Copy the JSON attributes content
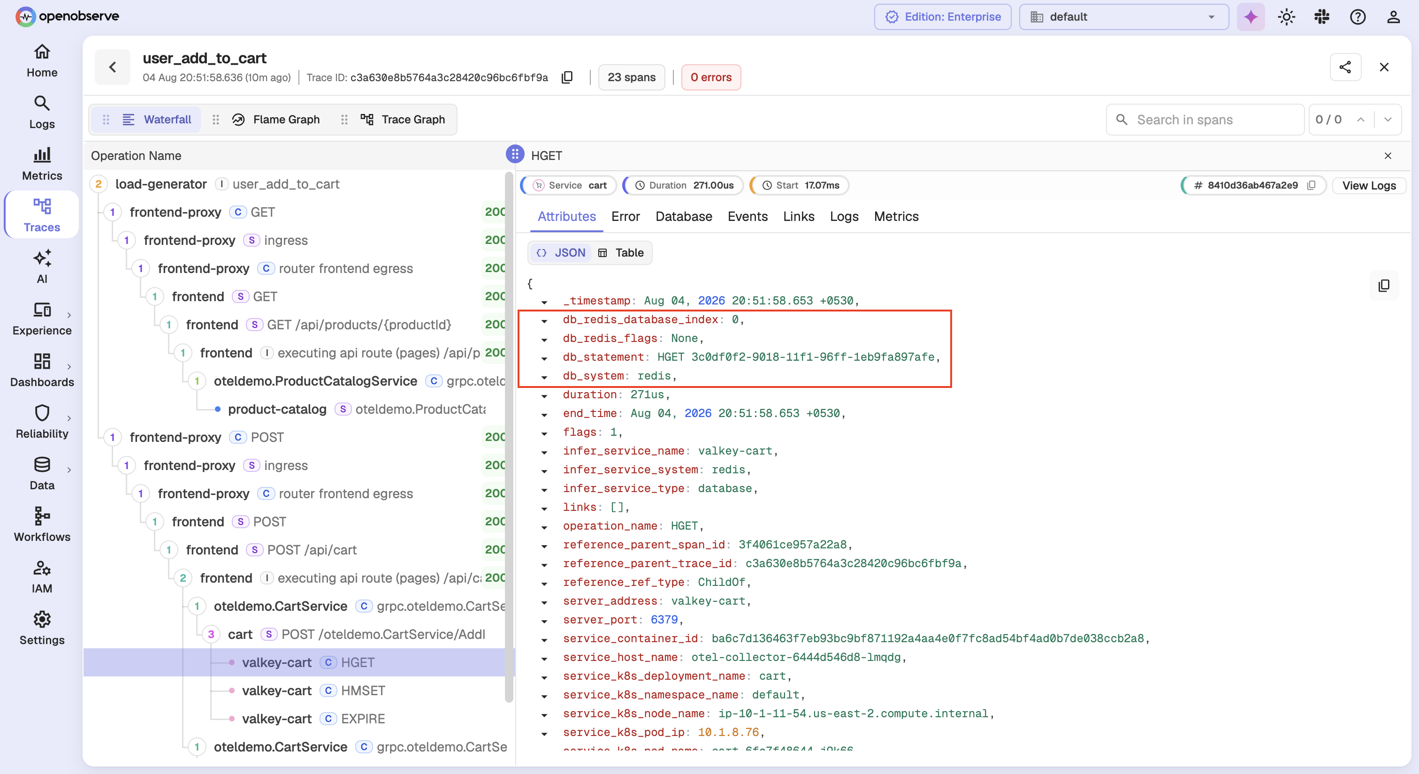Viewport: 1419px width, 774px height. click(x=1384, y=285)
